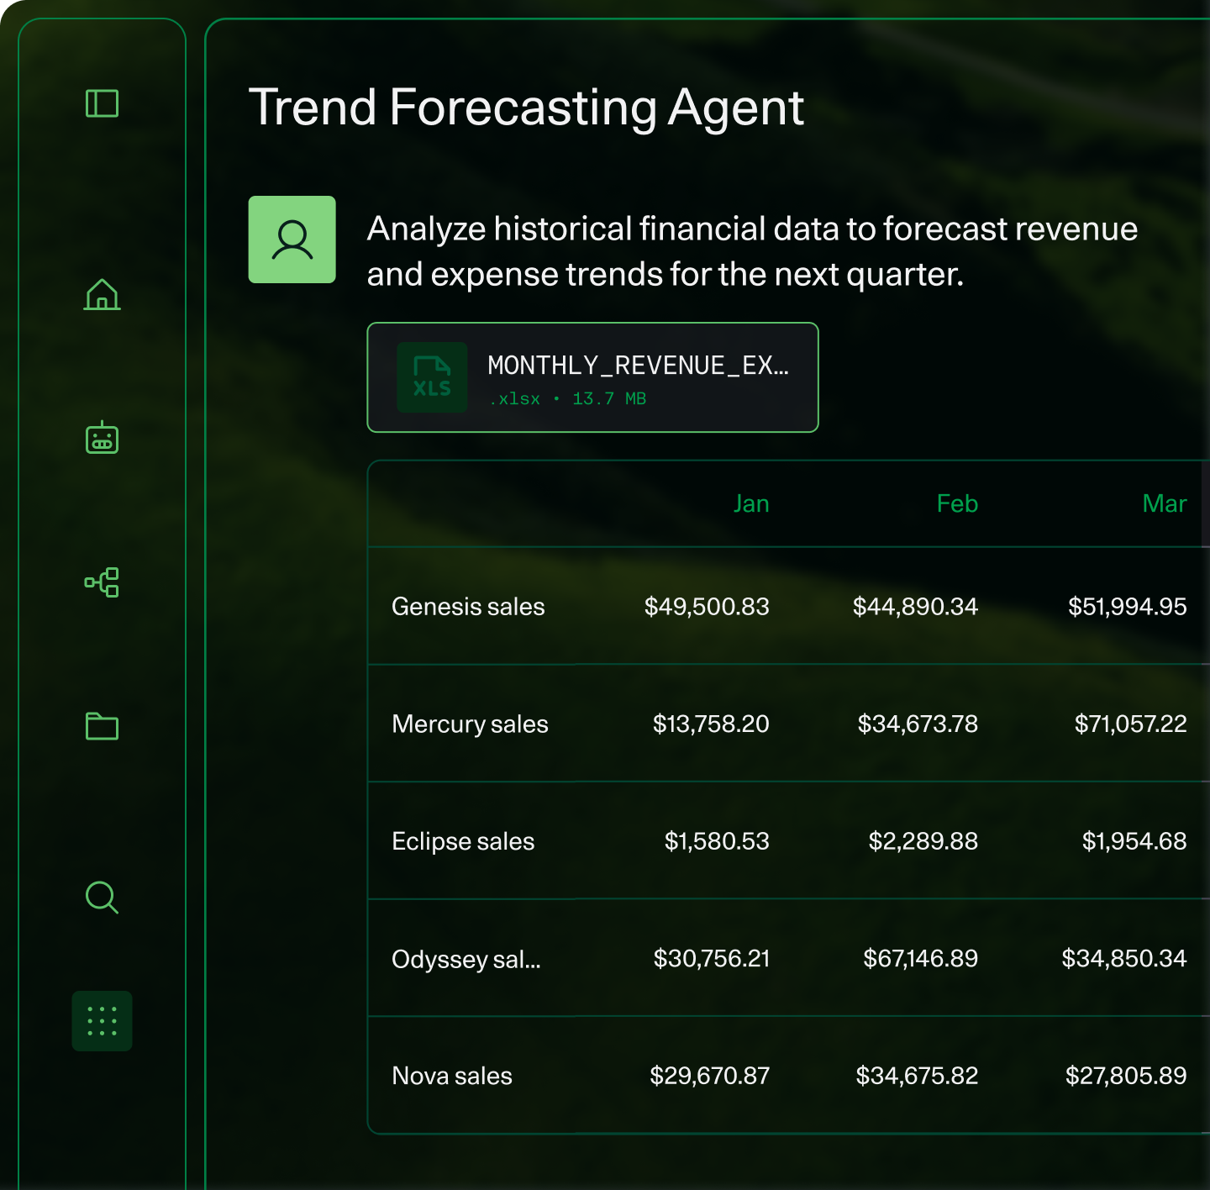The width and height of the screenshot is (1210, 1190).
Task: Click the $1,580.53 cell
Action: pyautogui.click(x=717, y=841)
